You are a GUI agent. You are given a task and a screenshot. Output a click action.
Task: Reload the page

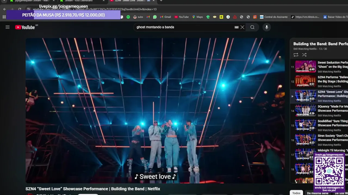click(20, 9)
